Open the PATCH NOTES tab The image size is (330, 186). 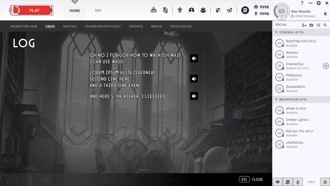(181, 26)
